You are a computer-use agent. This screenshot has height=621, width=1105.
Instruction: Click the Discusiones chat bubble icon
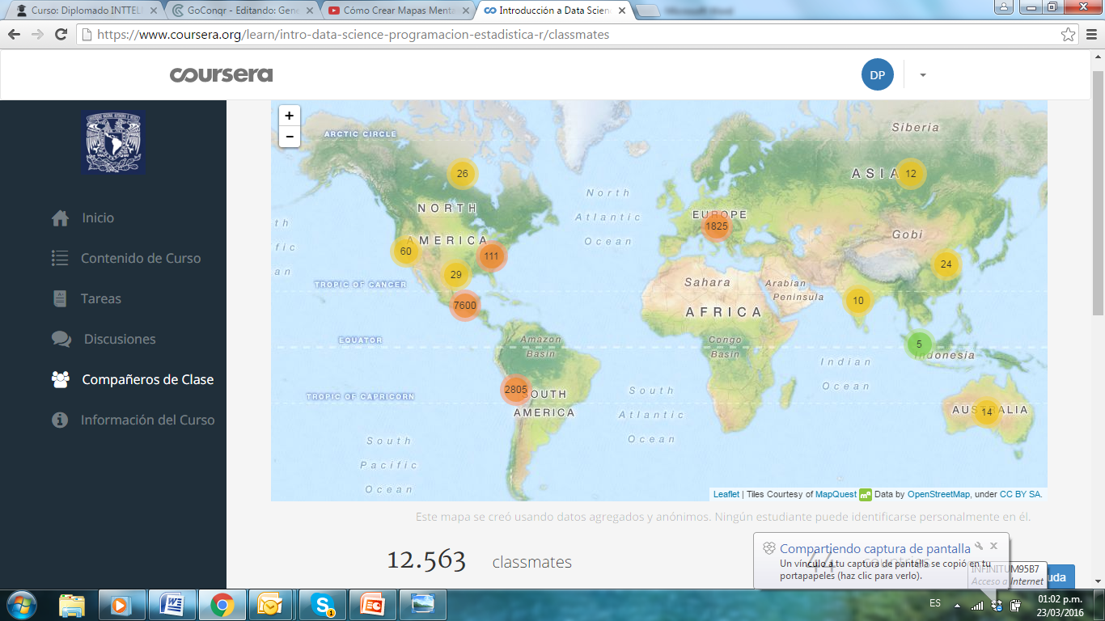pos(61,340)
